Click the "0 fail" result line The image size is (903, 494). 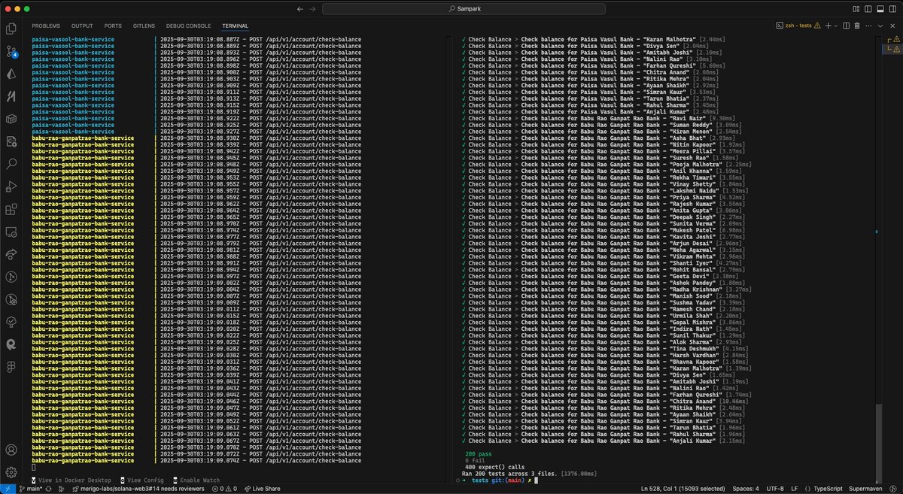click(476, 461)
